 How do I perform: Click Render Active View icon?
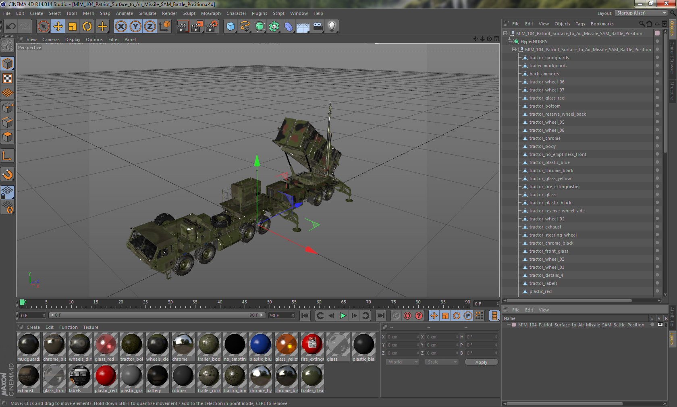(x=183, y=27)
